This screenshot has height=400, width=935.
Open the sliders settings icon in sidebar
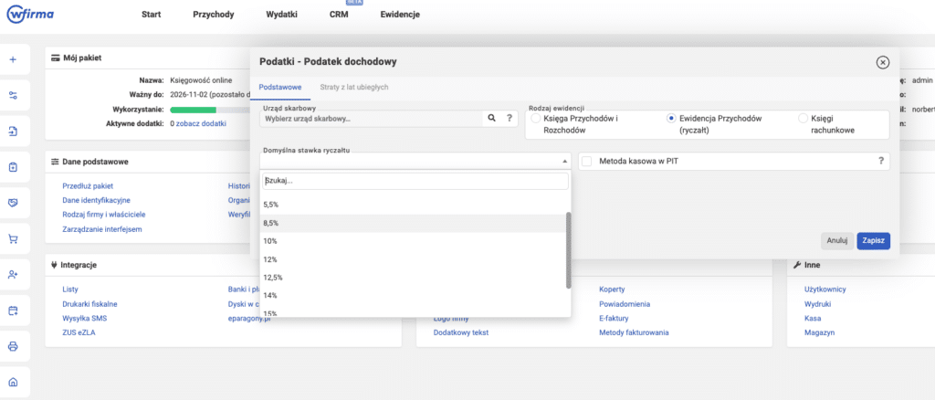coord(13,95)
